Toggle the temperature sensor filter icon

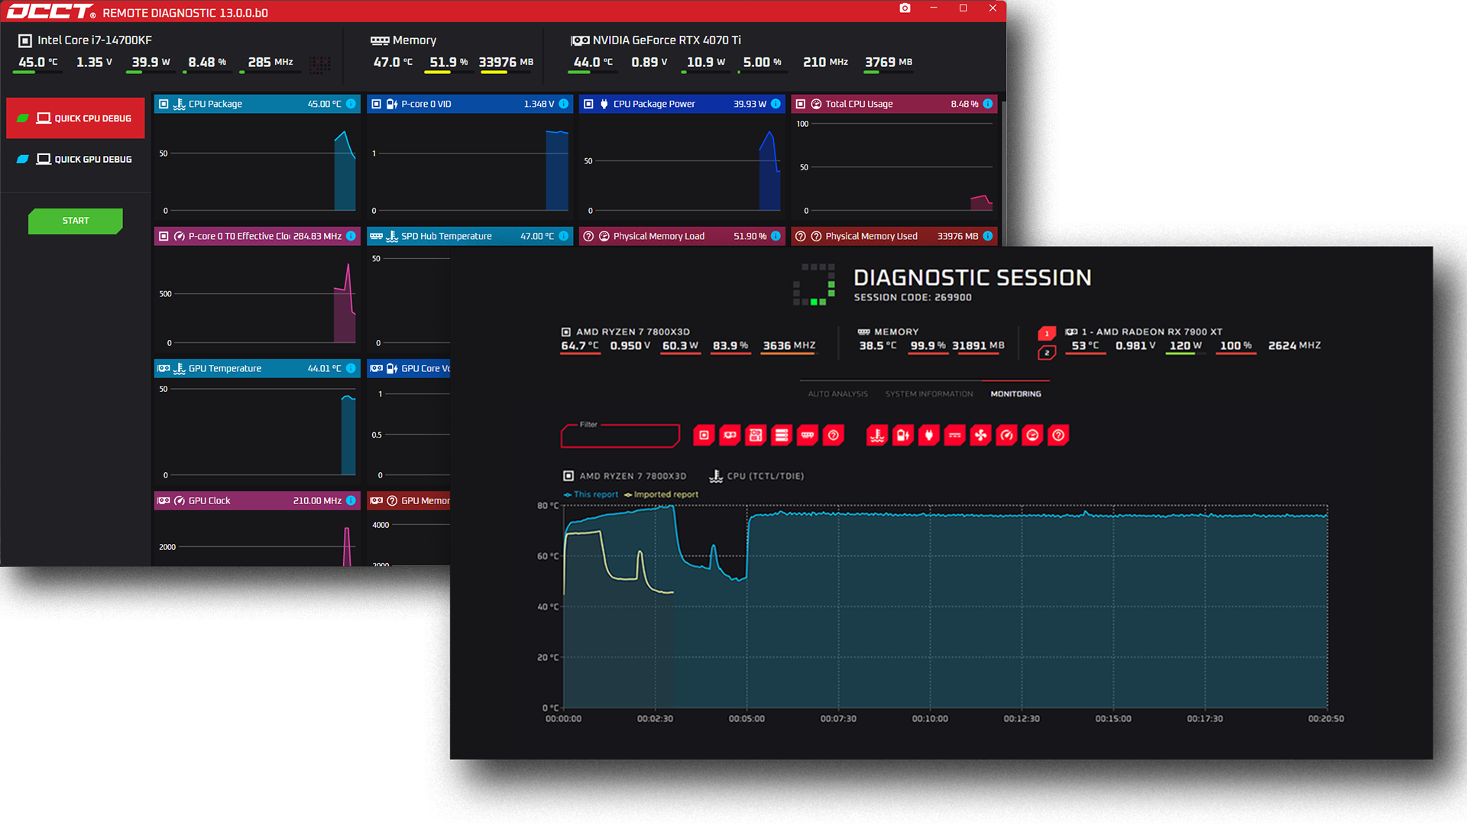click(x=877, y=435)
